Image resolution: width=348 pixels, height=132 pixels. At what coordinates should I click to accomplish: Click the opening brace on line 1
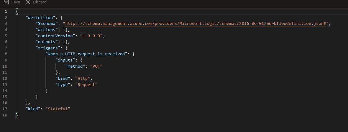pos(17,11)
